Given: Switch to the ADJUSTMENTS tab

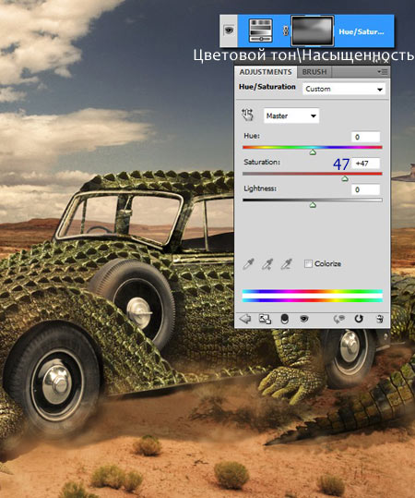Looking at the screenshot, I should [x=266, y=72].
